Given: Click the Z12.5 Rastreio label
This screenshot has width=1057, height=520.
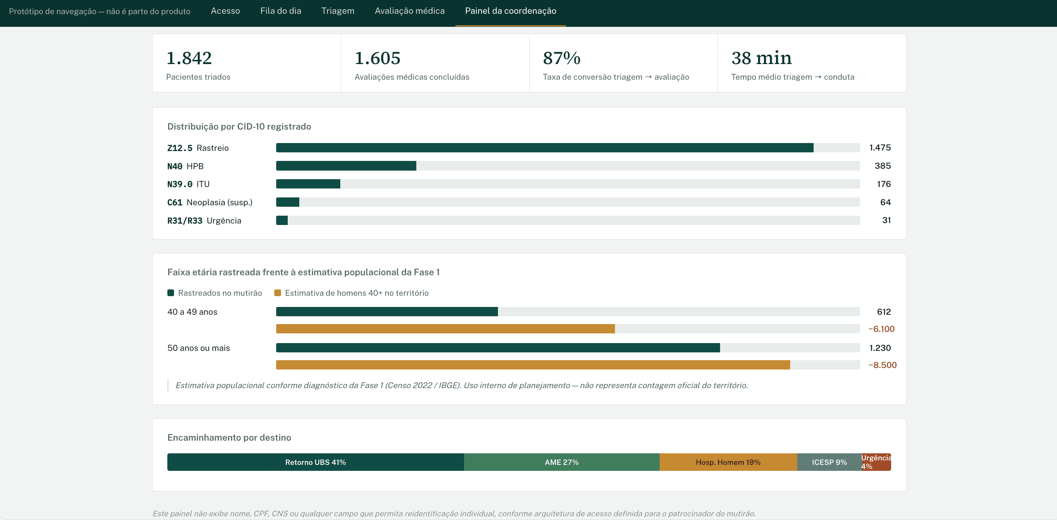Looking at the screenshot, I should [x=198, y=148].
